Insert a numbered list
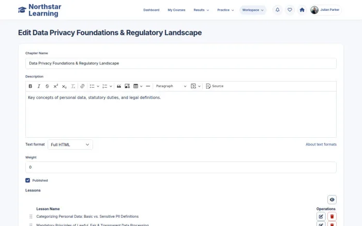 [105, 86]
